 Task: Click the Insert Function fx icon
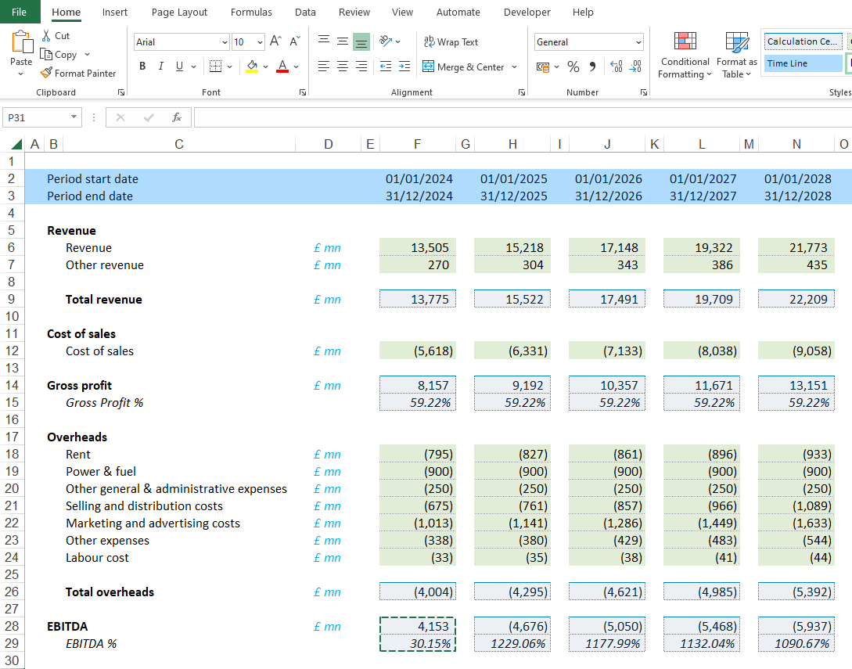(x=177, y=117)
